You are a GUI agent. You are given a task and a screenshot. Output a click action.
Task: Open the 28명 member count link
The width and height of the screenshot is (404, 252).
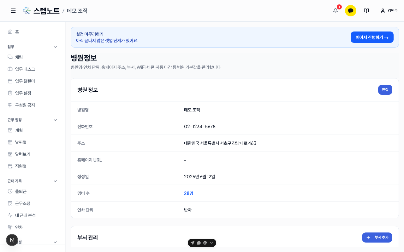tap(189, 193)
